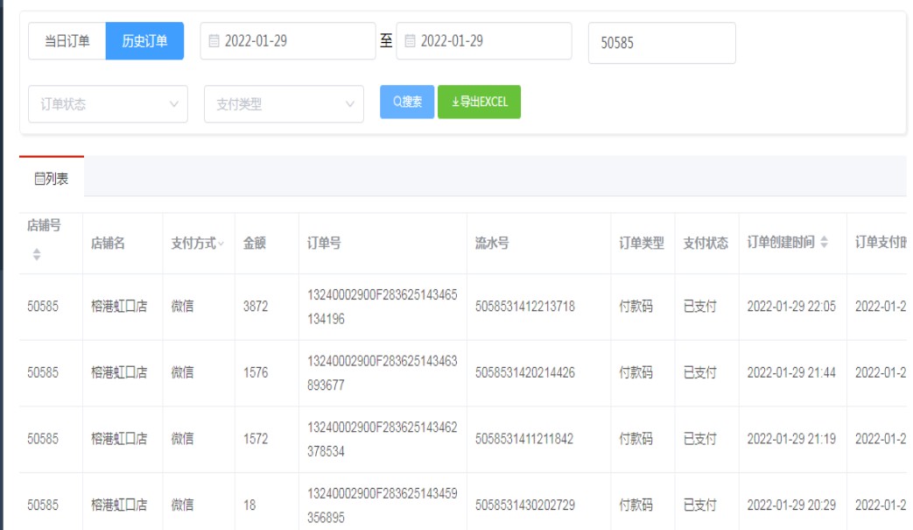Viewport: 913px width, 530px height.
Task: Sort by 店铺号 column arrows
Action: point(37,254)
